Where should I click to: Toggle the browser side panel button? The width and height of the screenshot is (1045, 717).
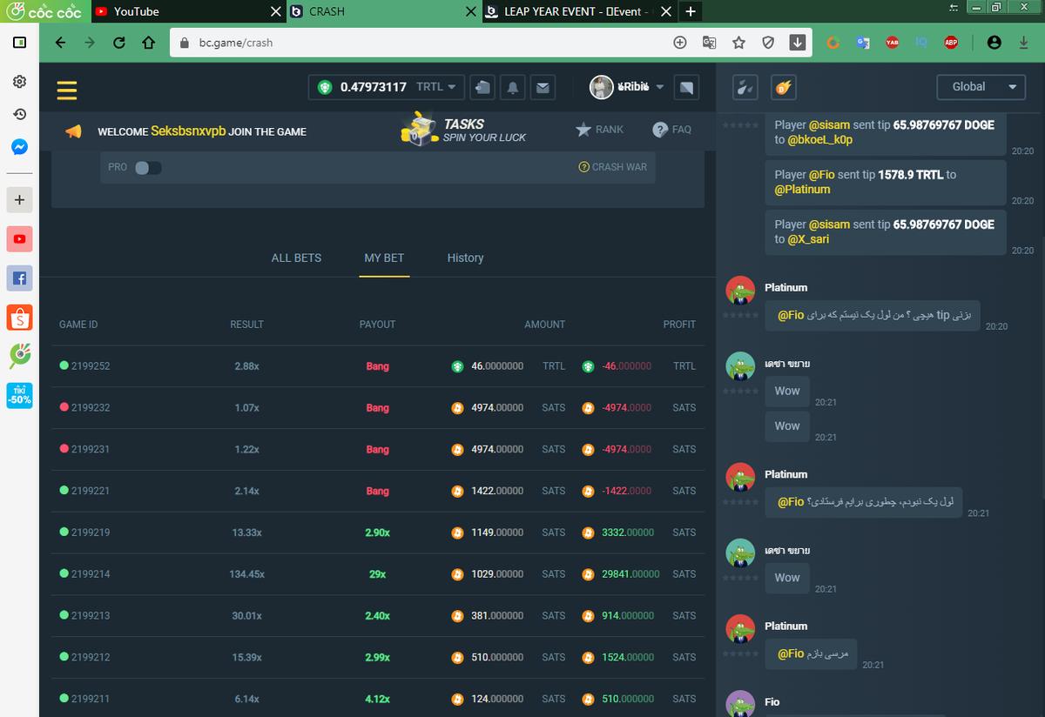tap(19, 42)
